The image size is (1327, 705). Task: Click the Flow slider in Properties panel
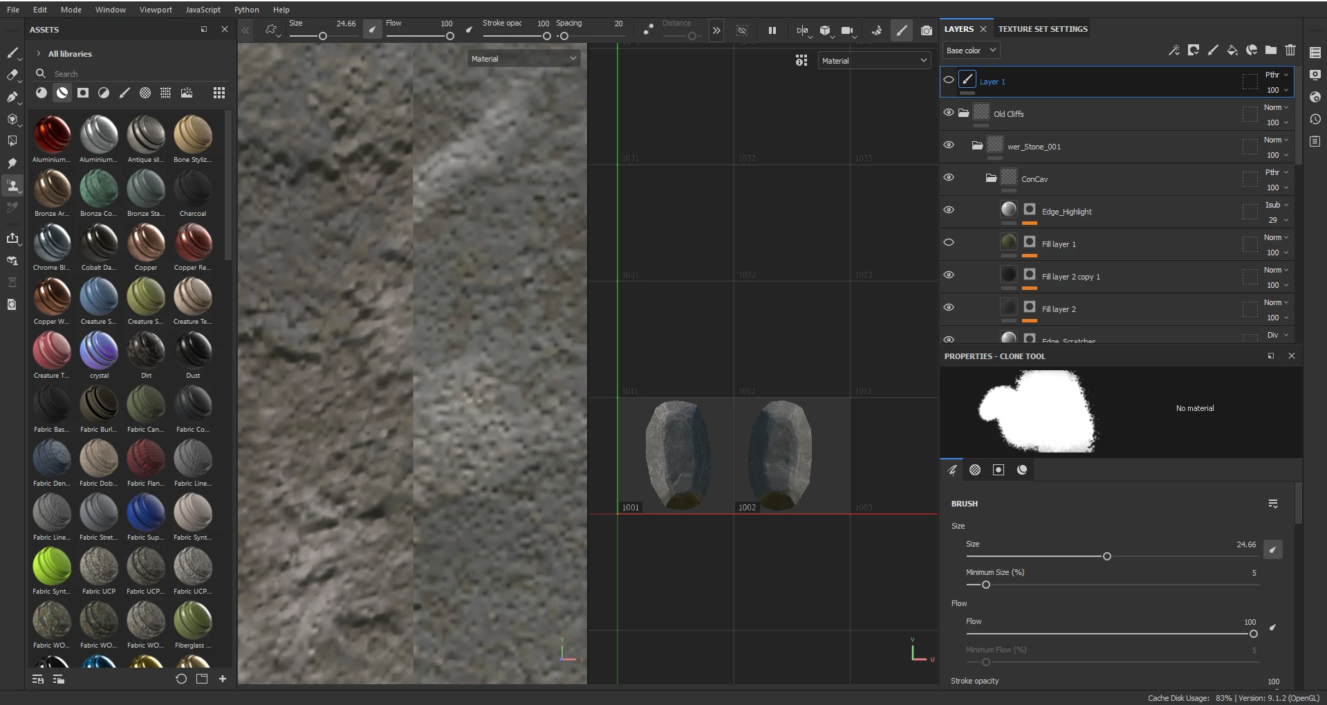(x=1109, y=634)
